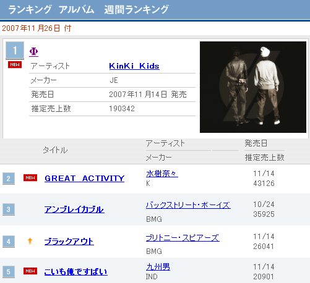Click the rank 5 number badge
Screen dimensions: 310x283
[9, 272]
